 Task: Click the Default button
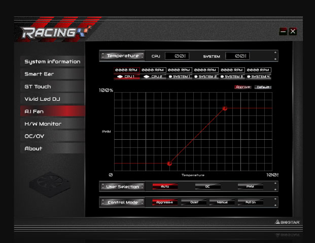[x=263, y=87]
